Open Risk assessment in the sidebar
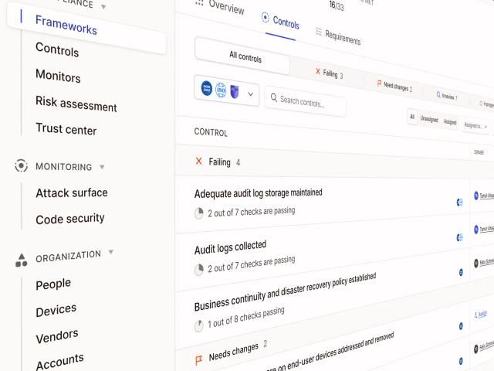This screenshot has height=371, width=494. 76,104
